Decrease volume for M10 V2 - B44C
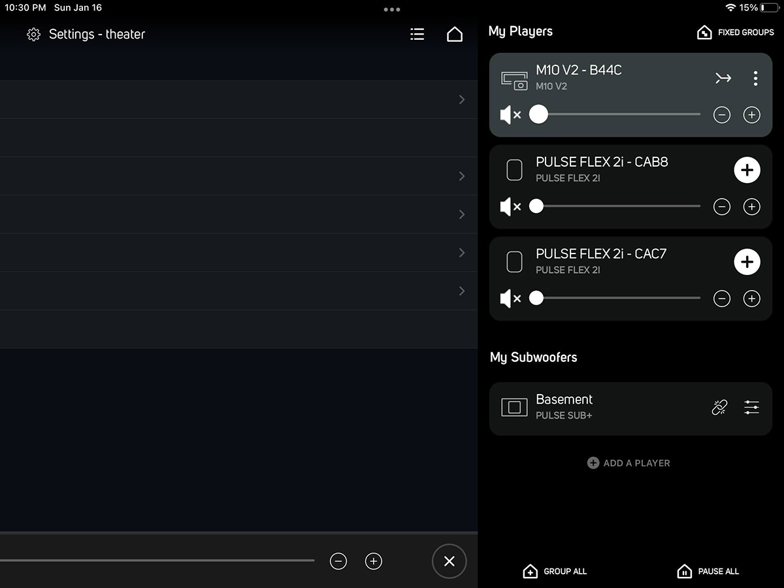Viewport: 784px width, 588px height. click(x=722, y=115)
